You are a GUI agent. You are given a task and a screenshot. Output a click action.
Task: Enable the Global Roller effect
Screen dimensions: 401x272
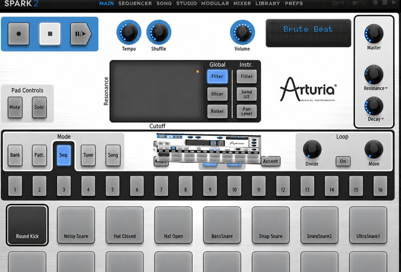point(217,111)
